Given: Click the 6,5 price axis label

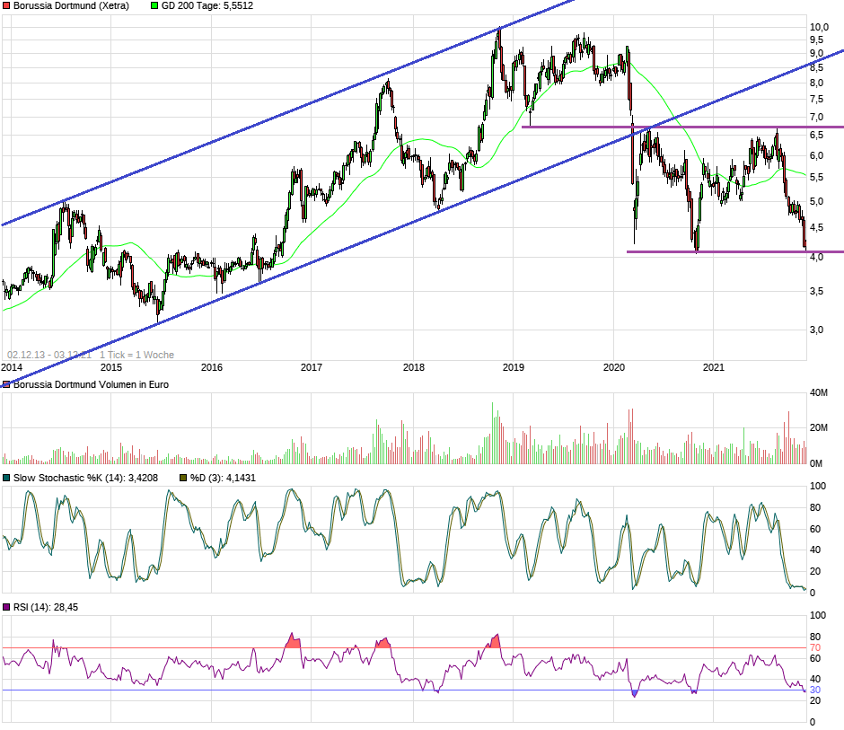Looking at the screenshot, I should click(x=816, y=135).
